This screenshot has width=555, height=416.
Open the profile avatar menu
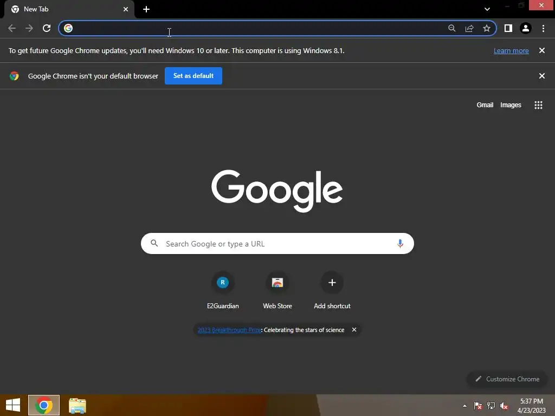click(x=526, y=28)
